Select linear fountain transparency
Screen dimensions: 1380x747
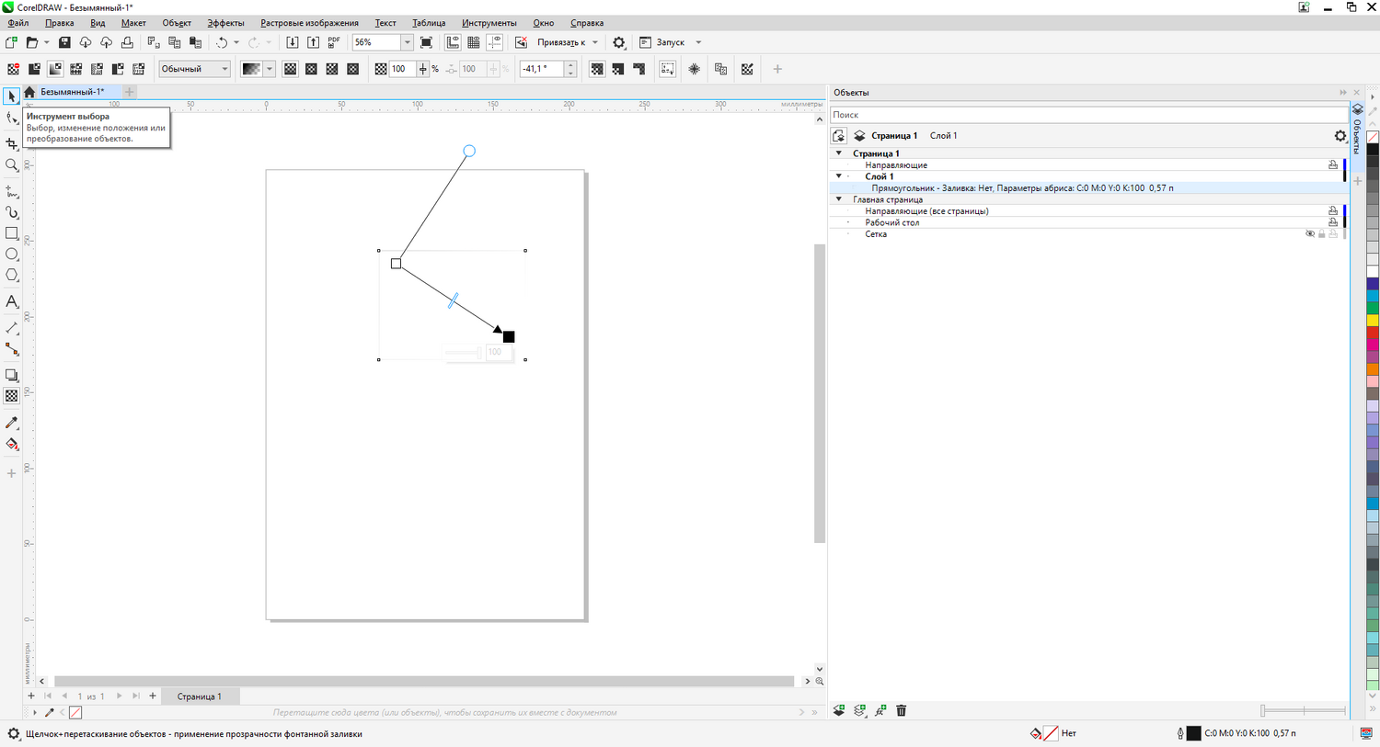coord(290,69)
